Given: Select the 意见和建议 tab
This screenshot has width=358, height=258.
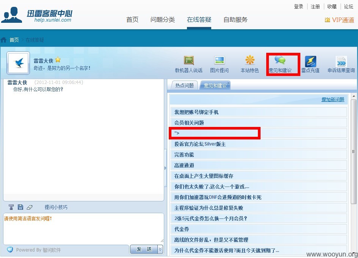Looking at the screenshot, I should click(215, 85).
